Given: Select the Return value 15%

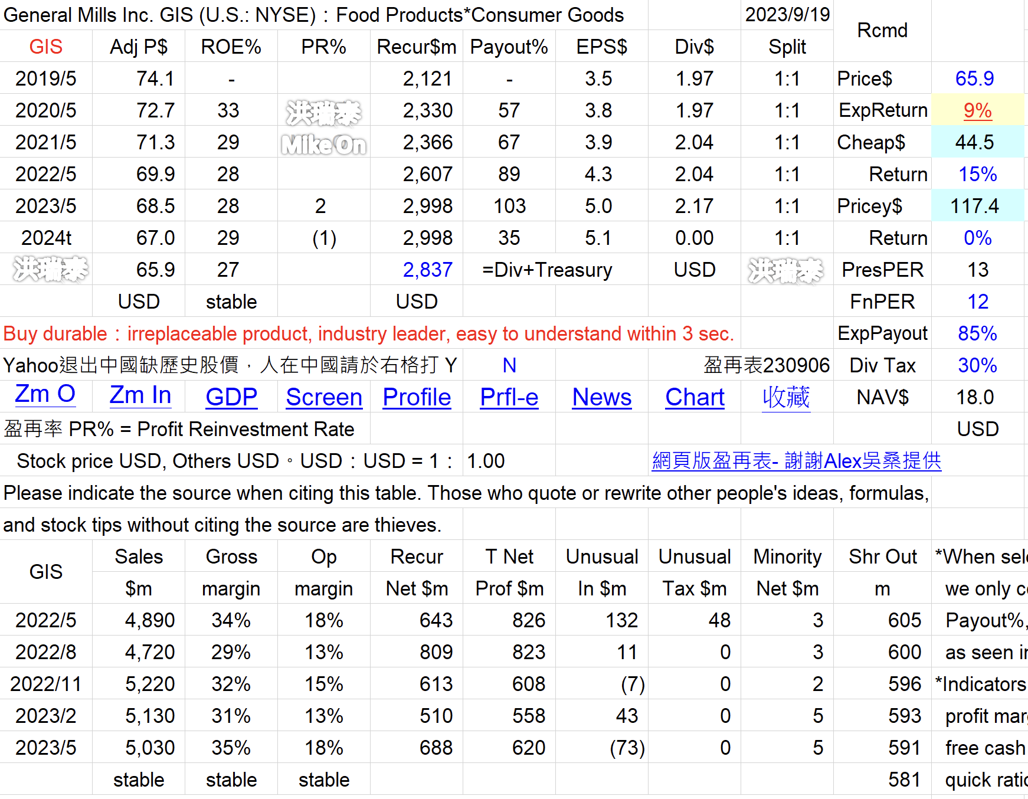Looking at the screenshot, I should (x=978, y=174).
